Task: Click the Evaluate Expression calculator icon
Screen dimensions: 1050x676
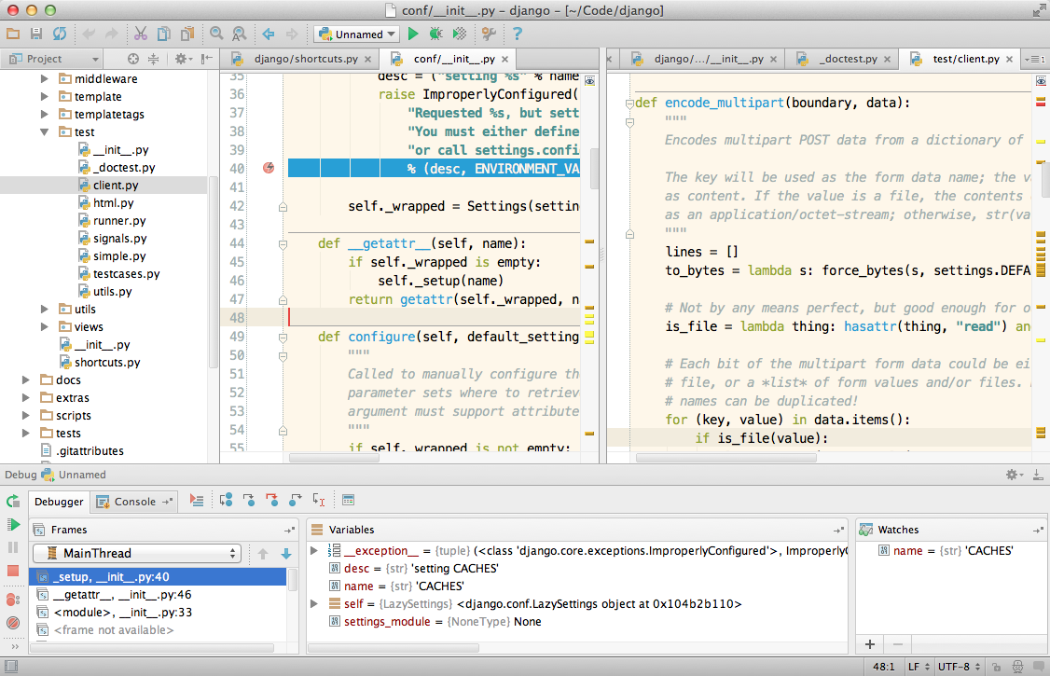Action: (x=349, y=501)
